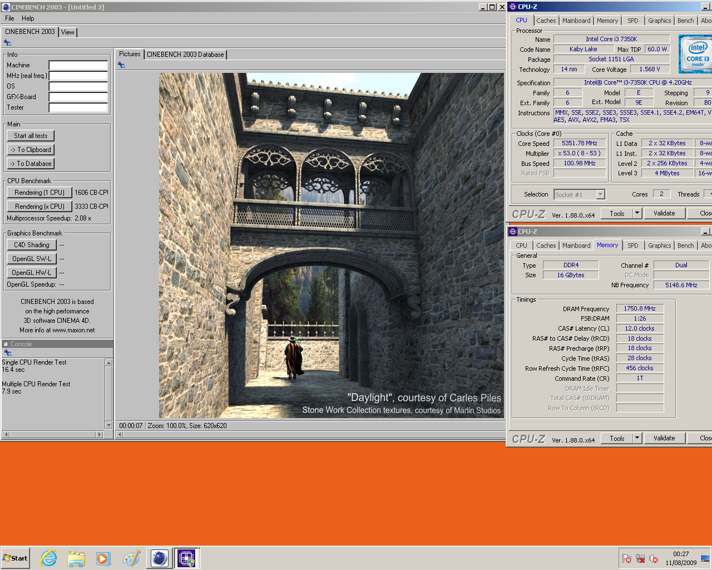Click Tools button in the CPU-Z Memory window
The image size is (712, 570).
(617, 438)
